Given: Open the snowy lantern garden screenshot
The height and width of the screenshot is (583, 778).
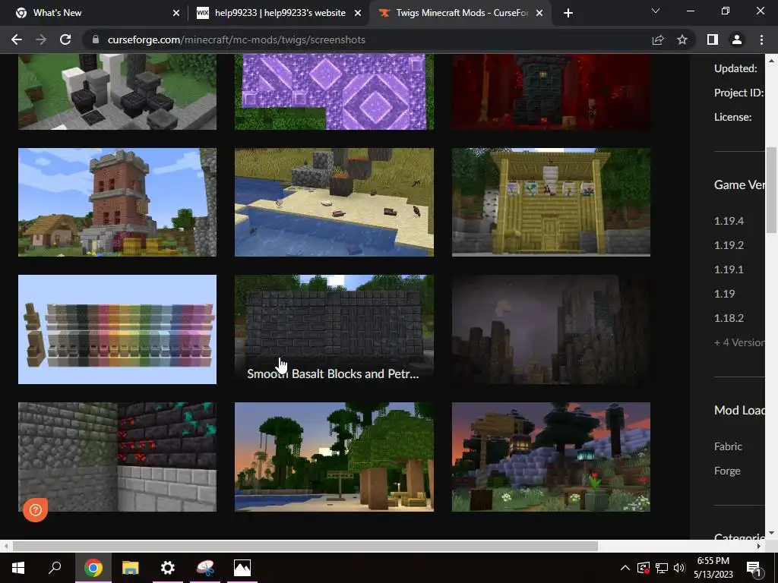Looking at the screenshot, I should tap(551, 456).
